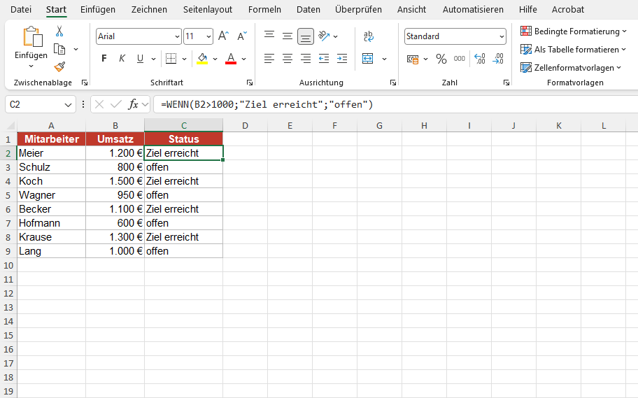This screenshot has width=638, height=398.
Task: Align text left
Action: pyautogui.click(x=269, y=59)
